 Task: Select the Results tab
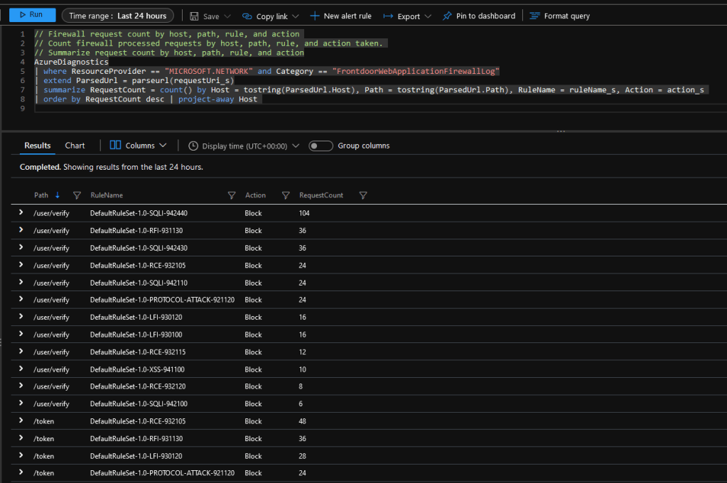[38, 146]
